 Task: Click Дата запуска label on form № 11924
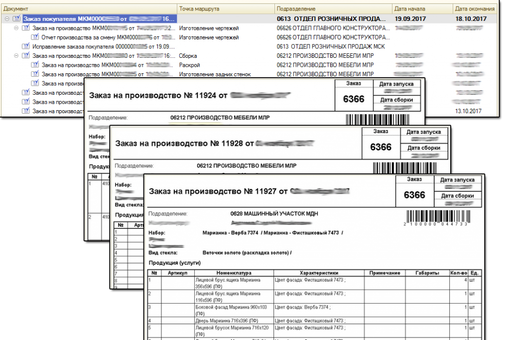[x=396, y=84]
